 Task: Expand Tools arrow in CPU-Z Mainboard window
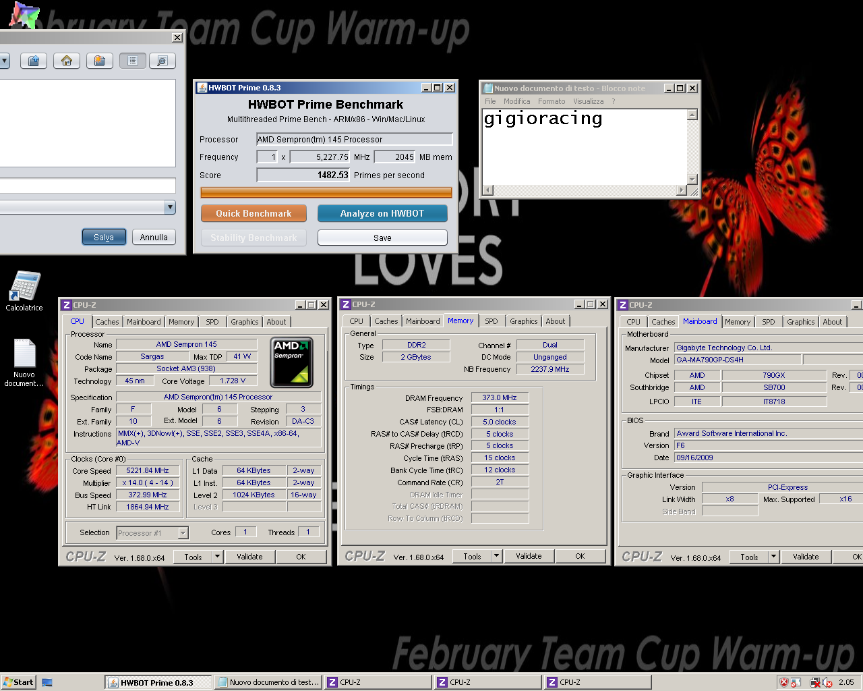(773, 557)
